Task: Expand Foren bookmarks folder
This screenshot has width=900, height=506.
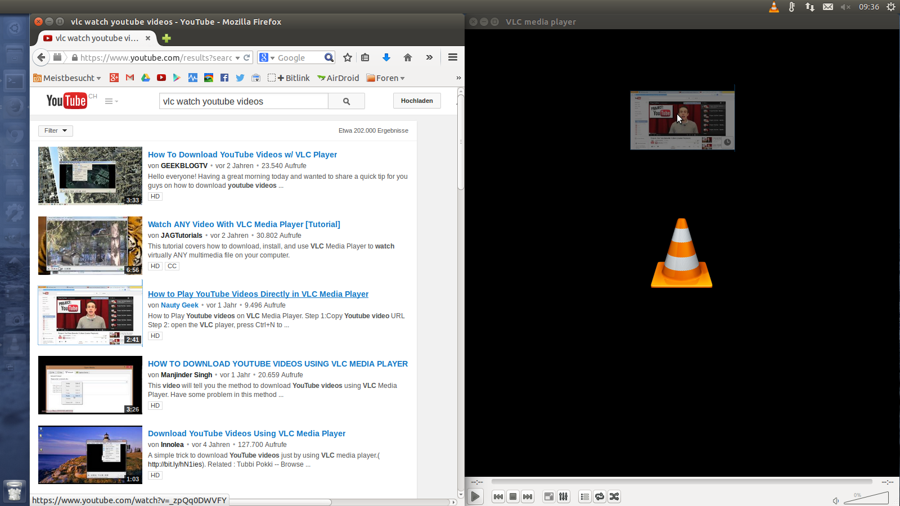Action: tap(386, 78)
